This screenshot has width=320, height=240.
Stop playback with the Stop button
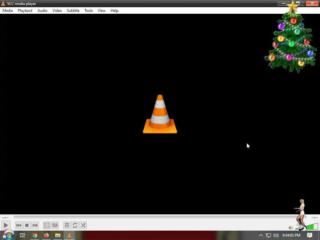(27, 225)
